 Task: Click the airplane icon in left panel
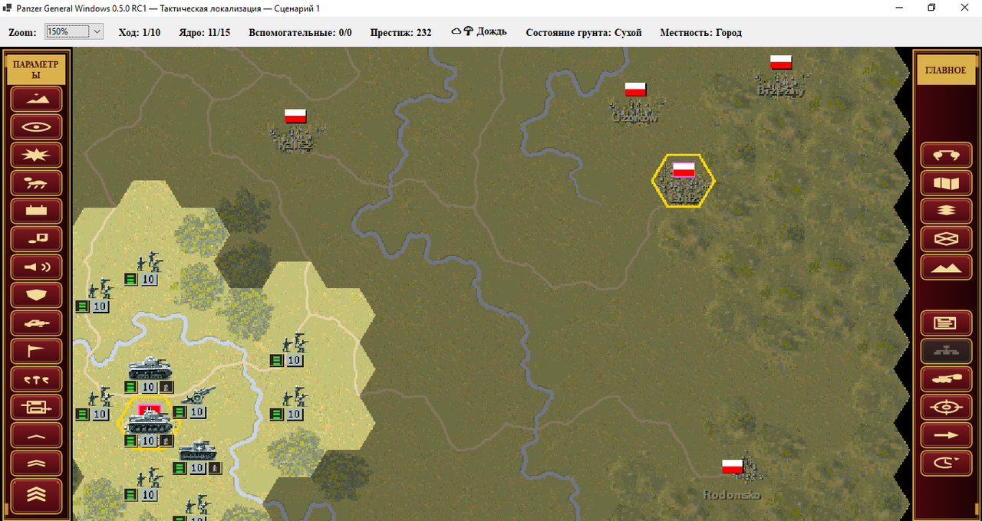pos(36,323)
